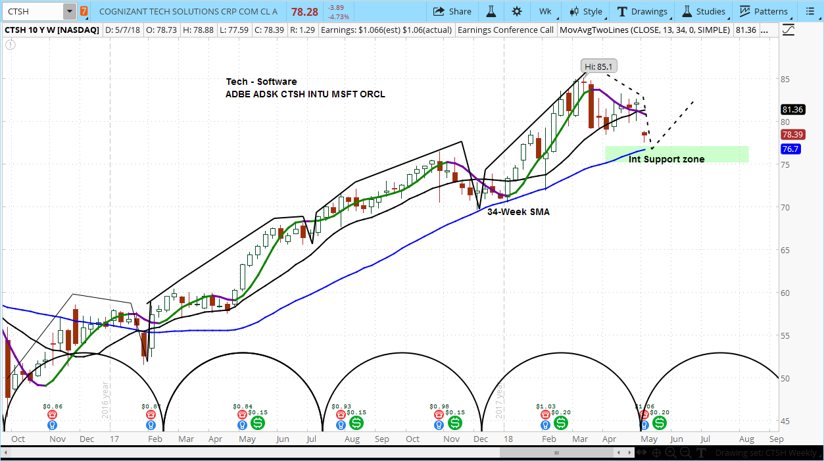The image size is (824, 461).
Task: Click the orange 7 badge next to symbol
Action: (x=84, y=11)
